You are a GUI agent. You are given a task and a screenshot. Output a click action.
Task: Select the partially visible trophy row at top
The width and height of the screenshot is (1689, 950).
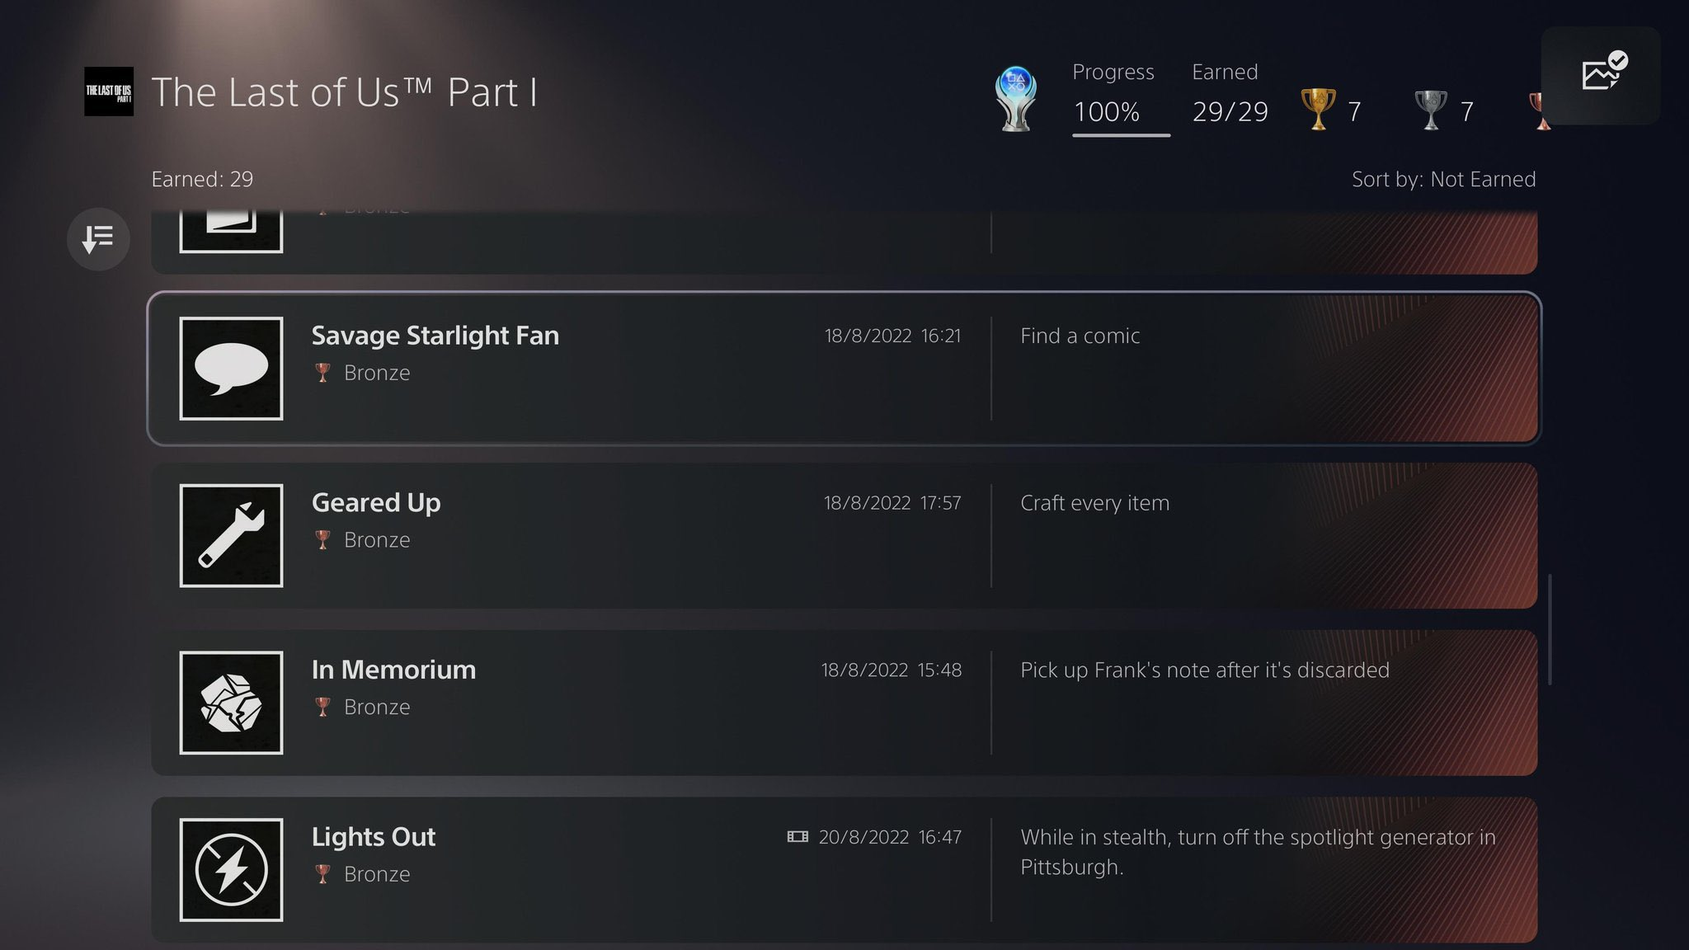[843, 241]
